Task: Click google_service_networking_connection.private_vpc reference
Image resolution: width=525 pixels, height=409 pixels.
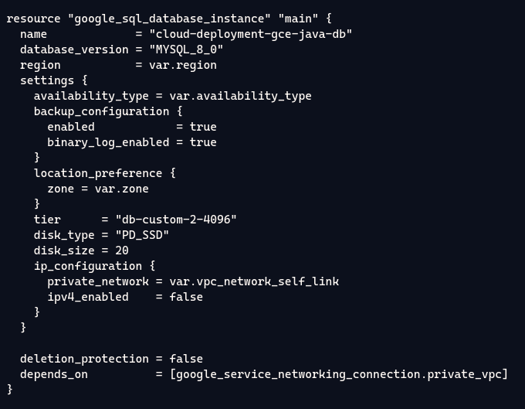Action: (339, 374)
